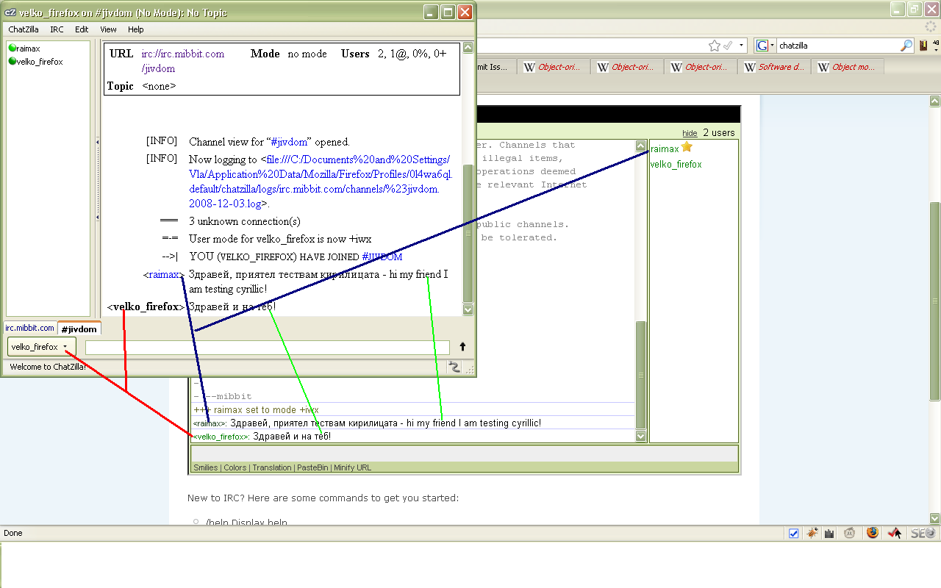
Task: Click the connection status squiggle icon in ChatZilla
Action: [454, 366]
